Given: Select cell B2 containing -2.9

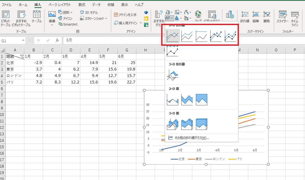Looking at the screenshot, I should 34,63.
